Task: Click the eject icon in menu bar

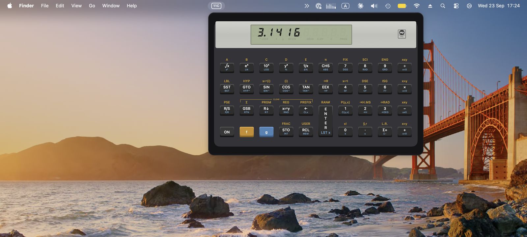Action: click(x=430, y=6)
